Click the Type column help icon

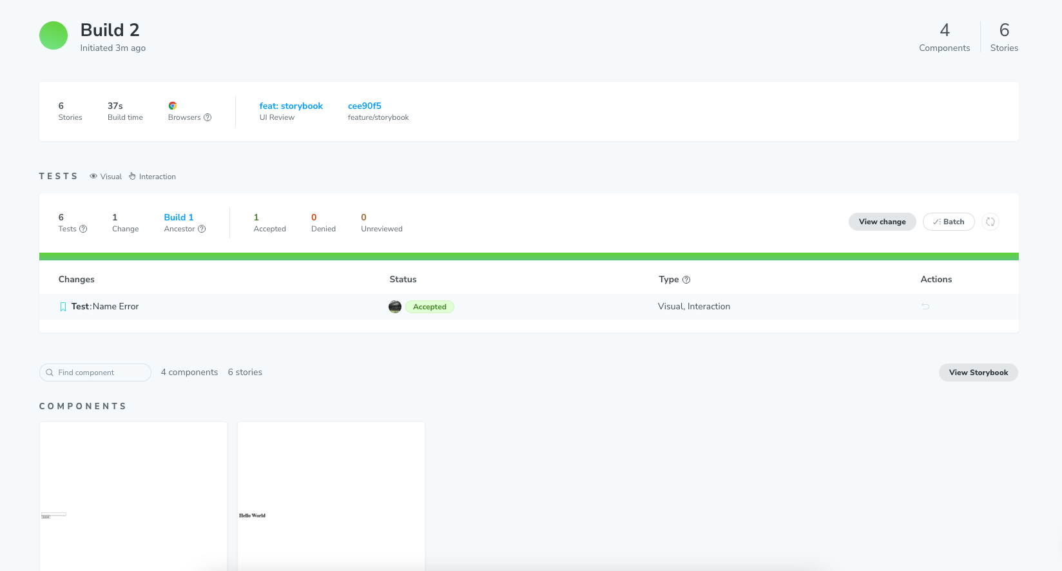(686, 280)
